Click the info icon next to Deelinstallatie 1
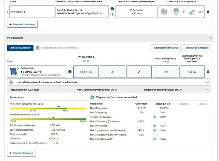This screenshot has height=161, width=219. [x=70, y=72]
